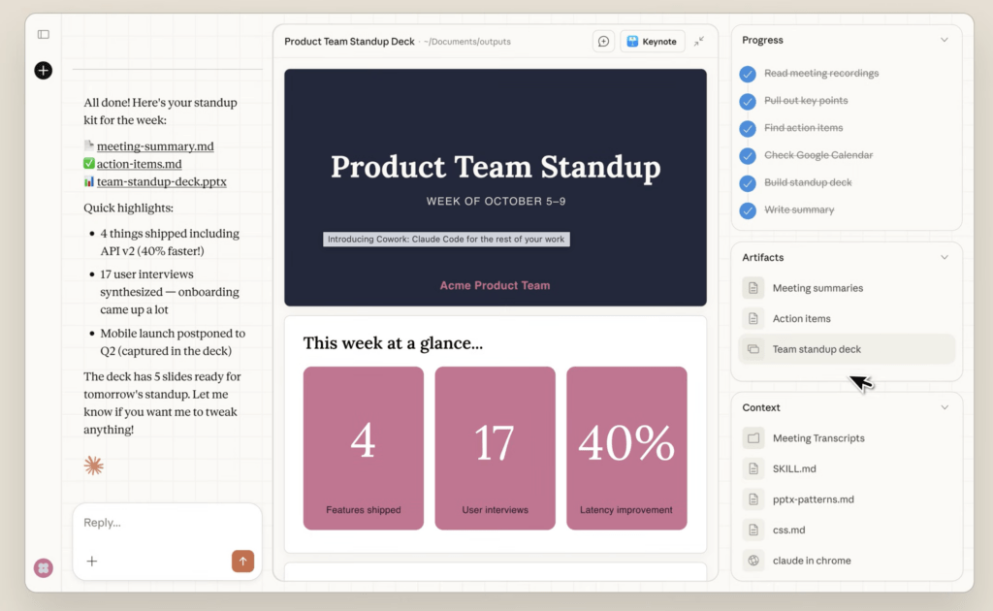
Task: Open the Meeting summaries artifact
Action: pos(817,288)
